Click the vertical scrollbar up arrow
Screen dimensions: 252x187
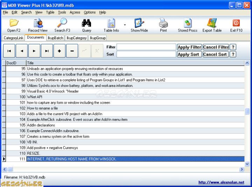(247, 63)
